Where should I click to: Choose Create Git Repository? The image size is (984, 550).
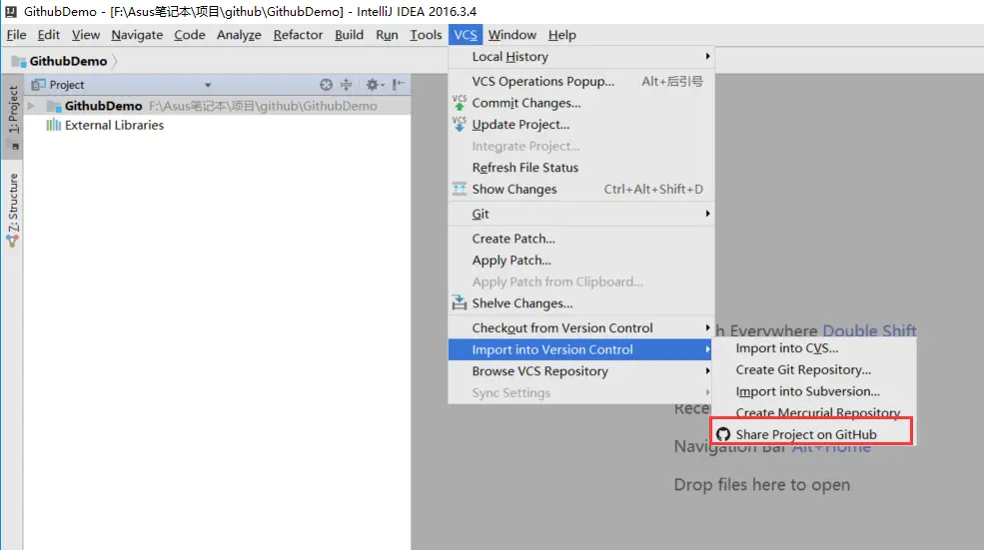[813, 370]
